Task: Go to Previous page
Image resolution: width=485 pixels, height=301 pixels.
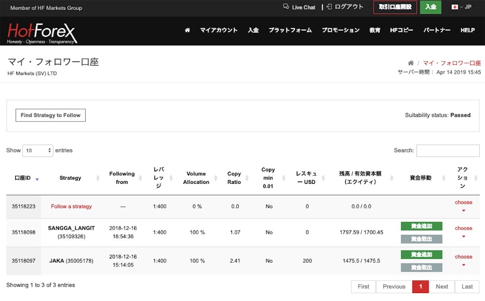Action: tap(394, 286)
